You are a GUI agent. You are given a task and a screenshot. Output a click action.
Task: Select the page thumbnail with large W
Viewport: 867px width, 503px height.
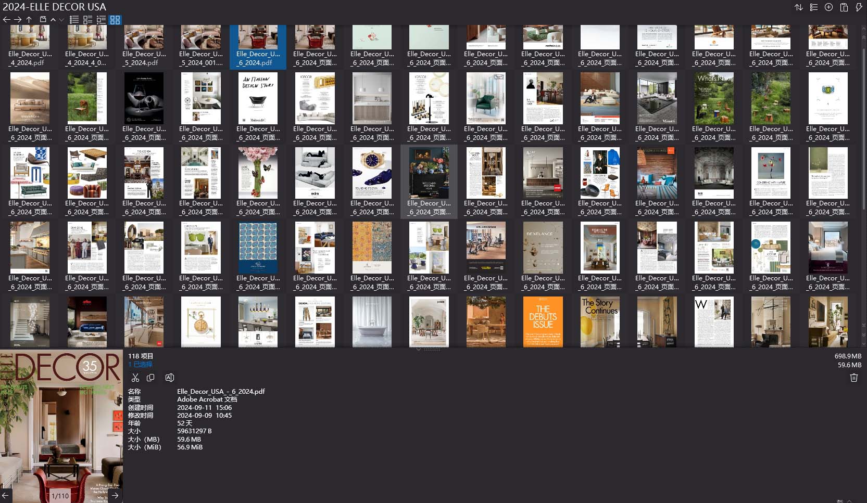tap(714, 321)
